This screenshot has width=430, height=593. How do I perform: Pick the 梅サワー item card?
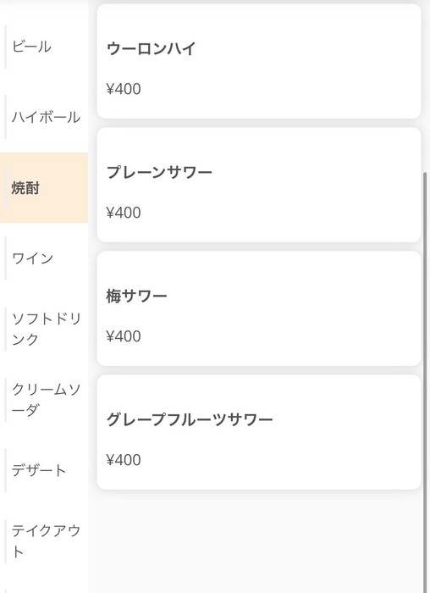(x=259, y=308)
